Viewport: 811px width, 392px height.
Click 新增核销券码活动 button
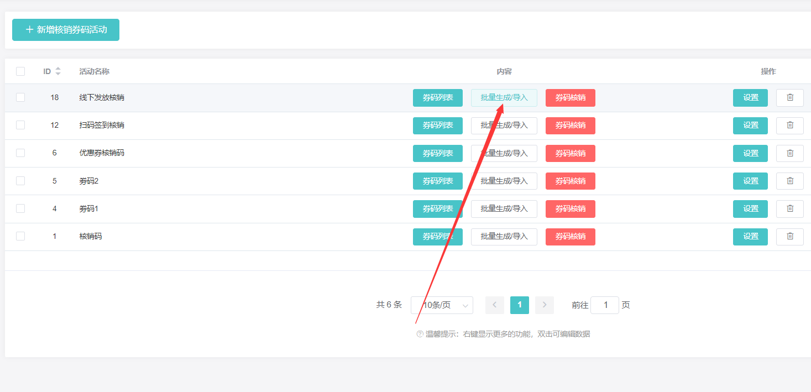click(x=66, y=30)
